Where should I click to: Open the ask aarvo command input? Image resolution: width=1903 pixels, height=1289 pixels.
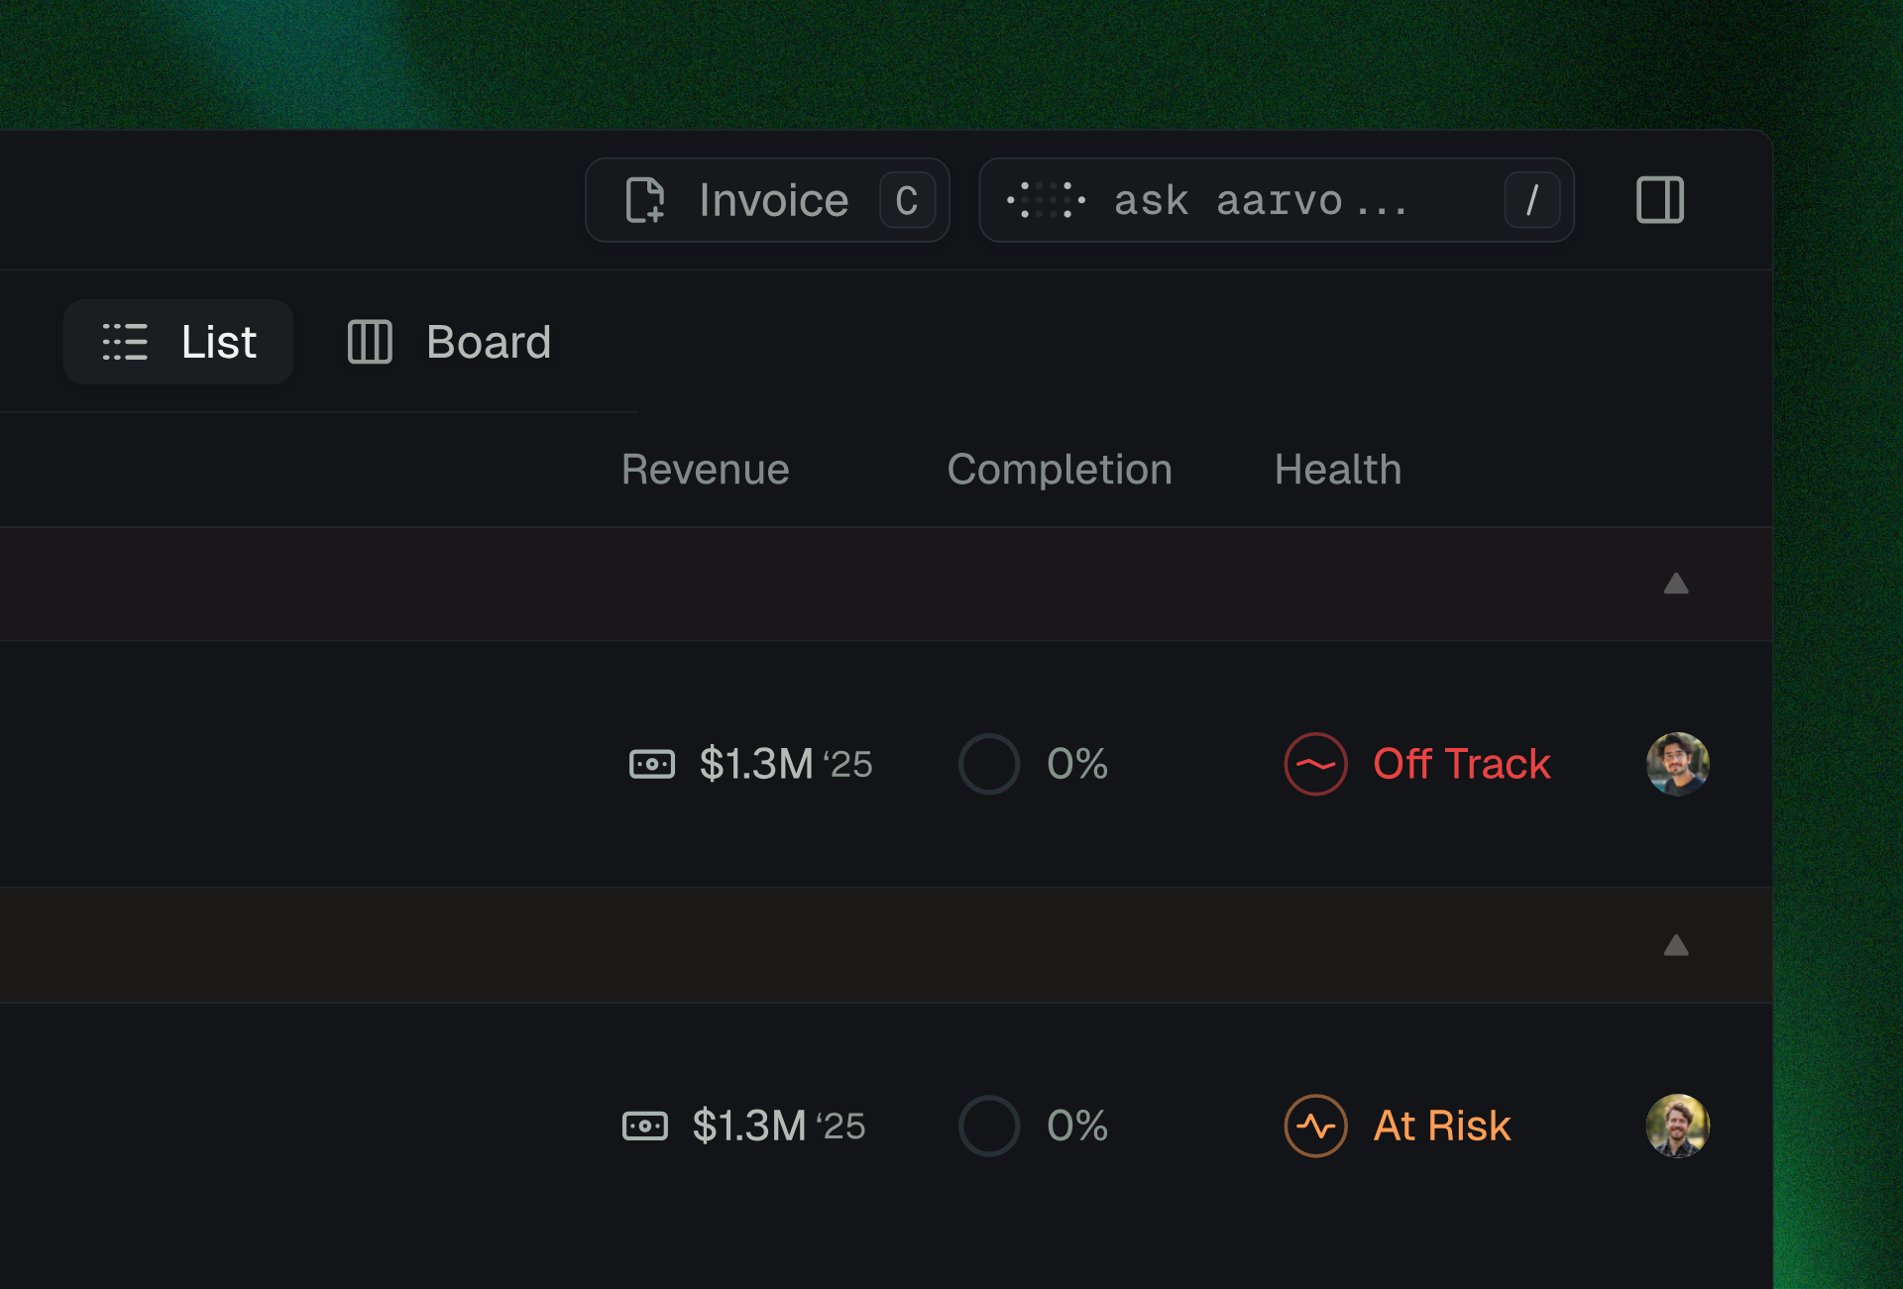(x=1259, y=200)
